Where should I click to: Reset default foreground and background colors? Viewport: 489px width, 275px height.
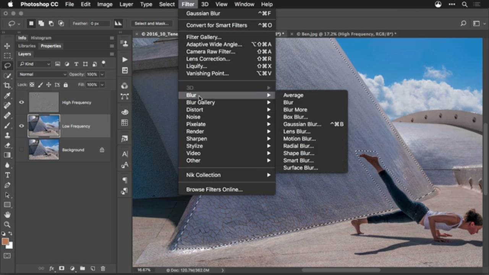click(x=4, y=234)
